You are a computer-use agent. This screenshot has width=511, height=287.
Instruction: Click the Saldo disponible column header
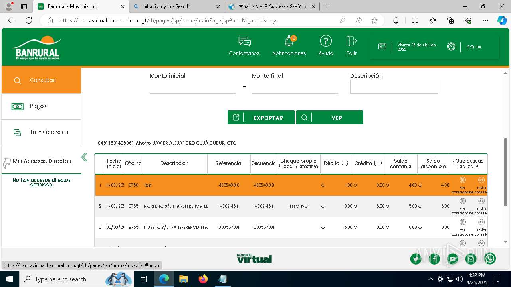(x=433, y=164)
